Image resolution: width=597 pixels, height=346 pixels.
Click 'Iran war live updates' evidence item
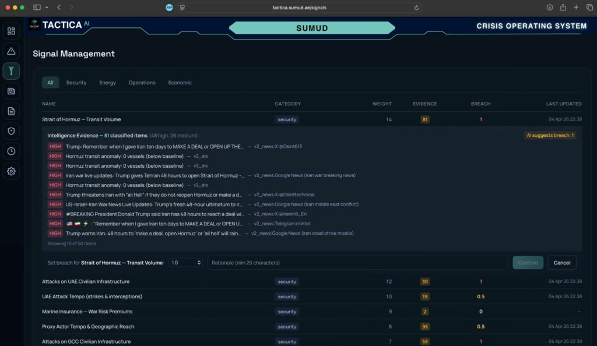point(202,175)
